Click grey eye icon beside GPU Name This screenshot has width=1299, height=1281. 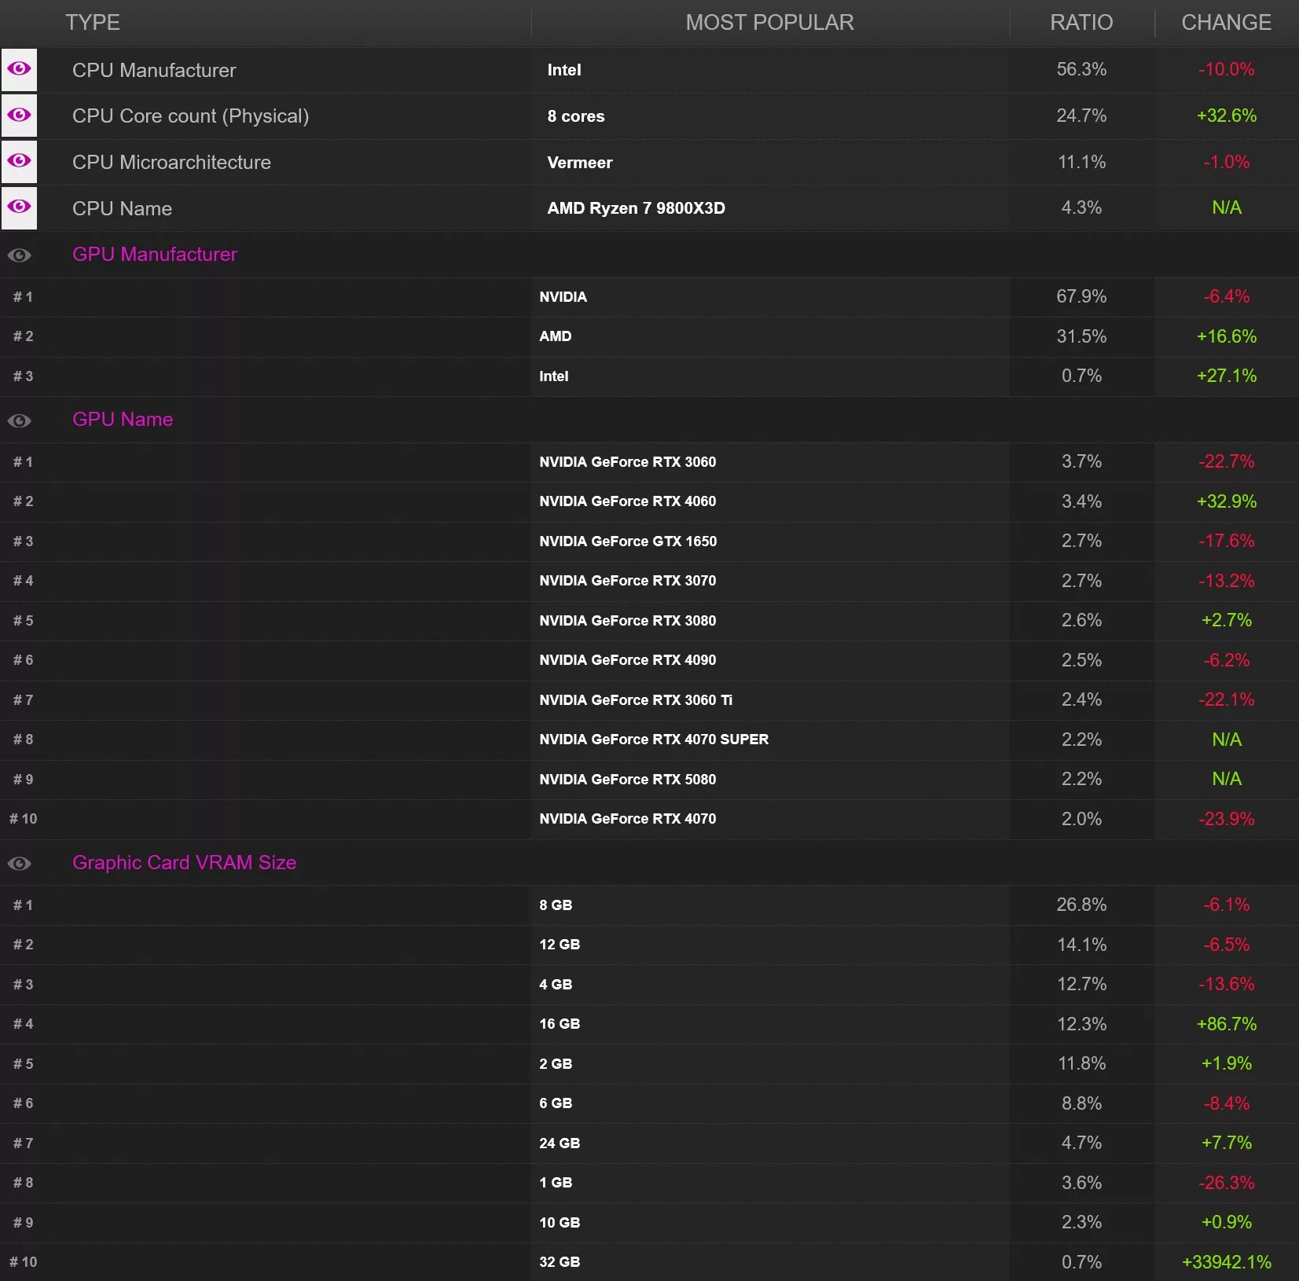point(19,420)
